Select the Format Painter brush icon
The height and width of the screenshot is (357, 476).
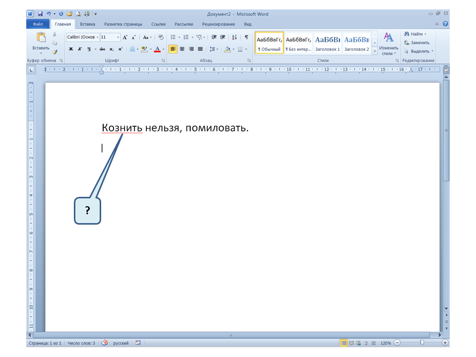click(55, 51)
